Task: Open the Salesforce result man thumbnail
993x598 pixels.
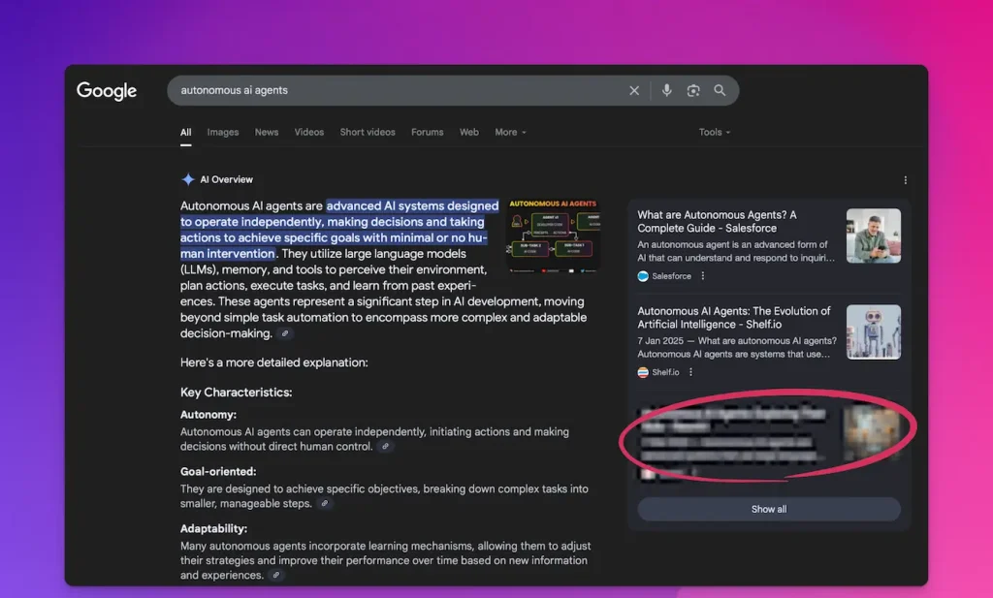Action: [874, 236]
